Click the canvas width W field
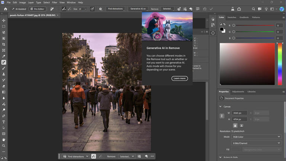Screen dimensions: 286x161 point(239,113)
